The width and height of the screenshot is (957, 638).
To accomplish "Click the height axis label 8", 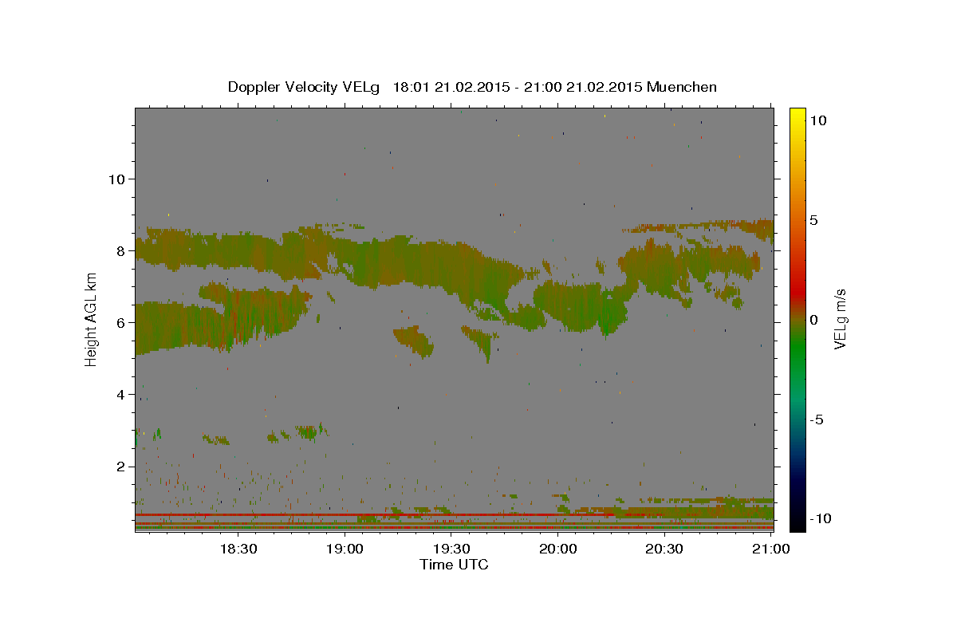I will click(x=121, y=250).
